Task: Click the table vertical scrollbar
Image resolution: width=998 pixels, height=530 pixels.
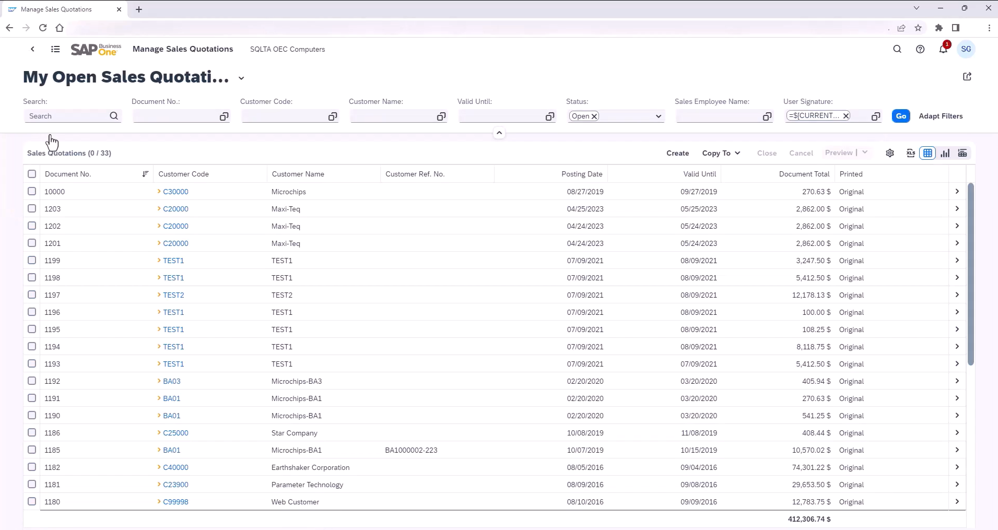Action: coord(970,274)
